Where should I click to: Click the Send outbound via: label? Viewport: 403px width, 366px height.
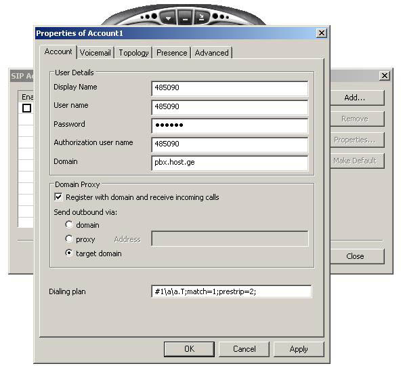pos(85,212)
